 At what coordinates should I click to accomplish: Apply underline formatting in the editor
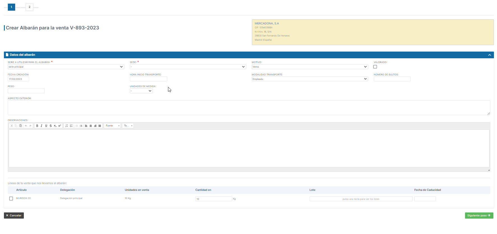point(46,126)
